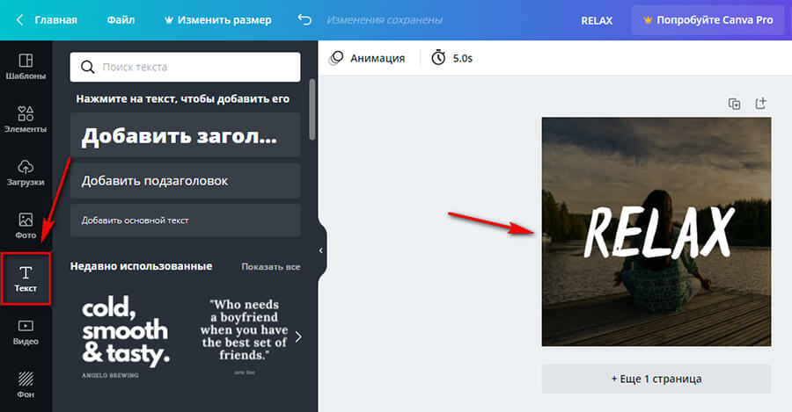This screenshot has width=792, height=412.
Task: Click Попробуйте Canva Pro button
Action: [x=708, y=20]
